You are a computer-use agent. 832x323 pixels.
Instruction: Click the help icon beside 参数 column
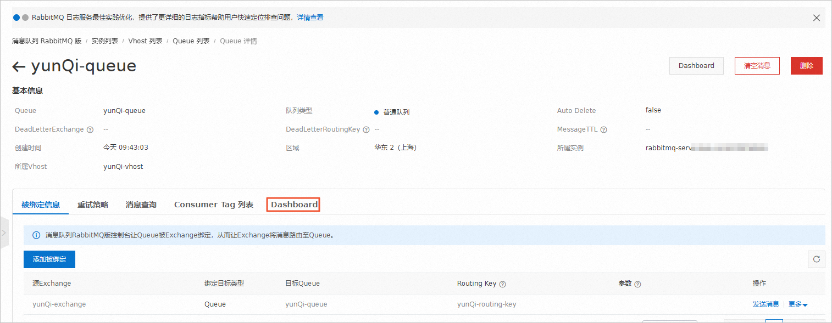[638, 284]
